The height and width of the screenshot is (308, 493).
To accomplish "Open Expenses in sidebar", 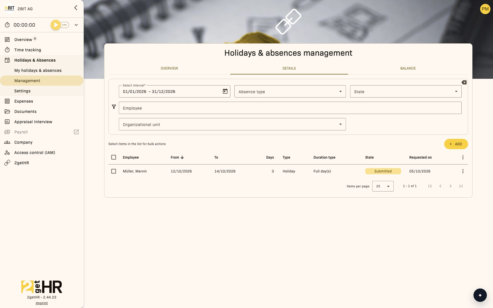I will click(42, 101).
